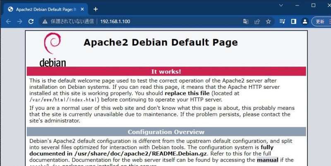Maximize the browser window
Image resolution: width=331 pixels, height=166 pixels.
pyautogui.click(x=314, y=5)
